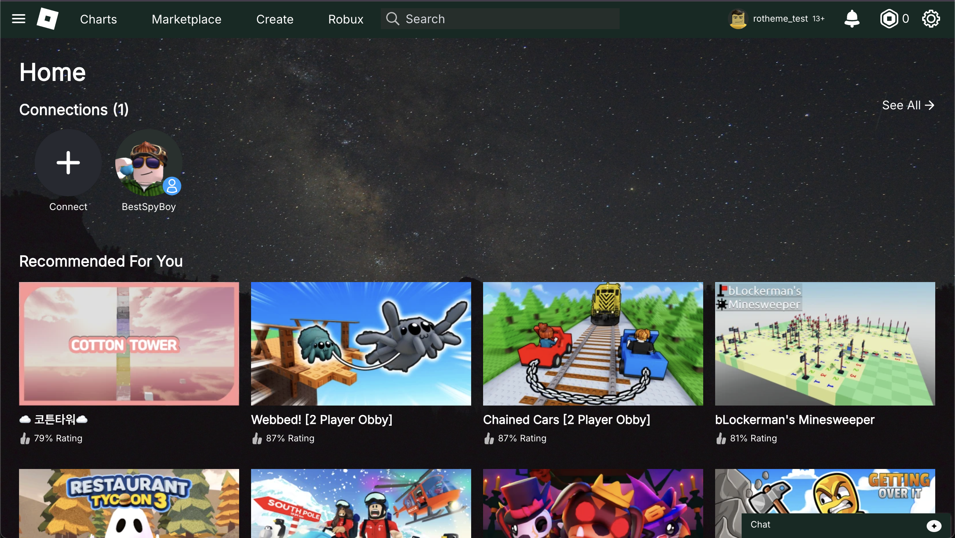Viewport: 955px width, 538px height.
Task: Open account settings gear
Action: [931, 19]
